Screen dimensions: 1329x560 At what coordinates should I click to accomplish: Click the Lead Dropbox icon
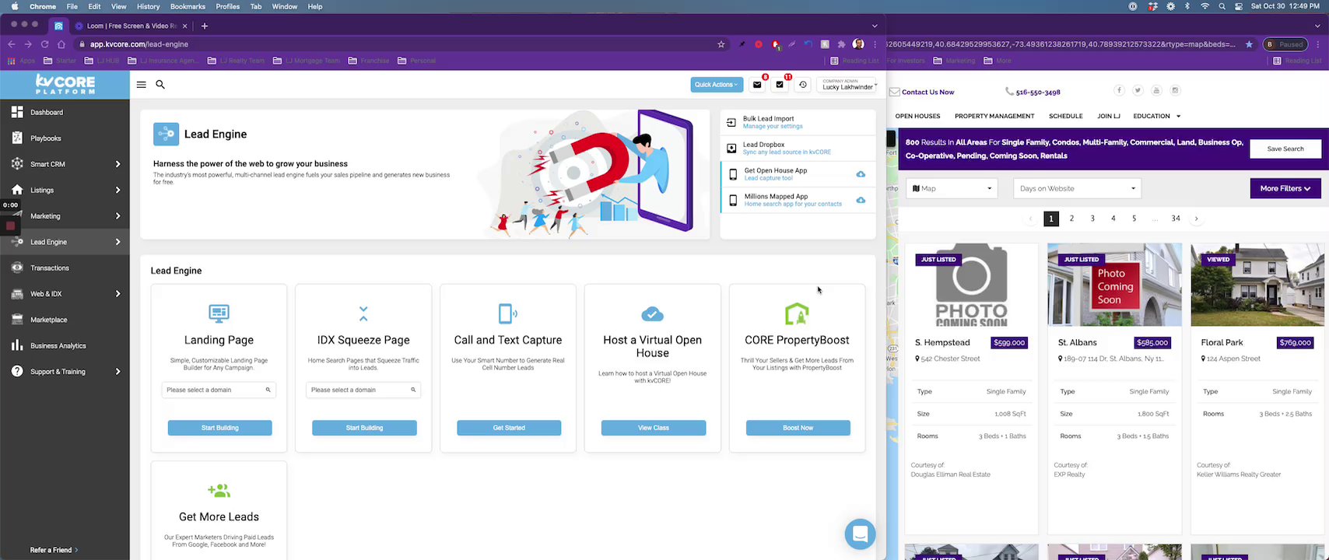tap(731, 148)
